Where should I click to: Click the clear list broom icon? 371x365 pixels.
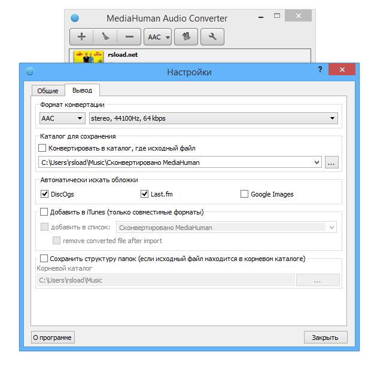pos(105,37)
